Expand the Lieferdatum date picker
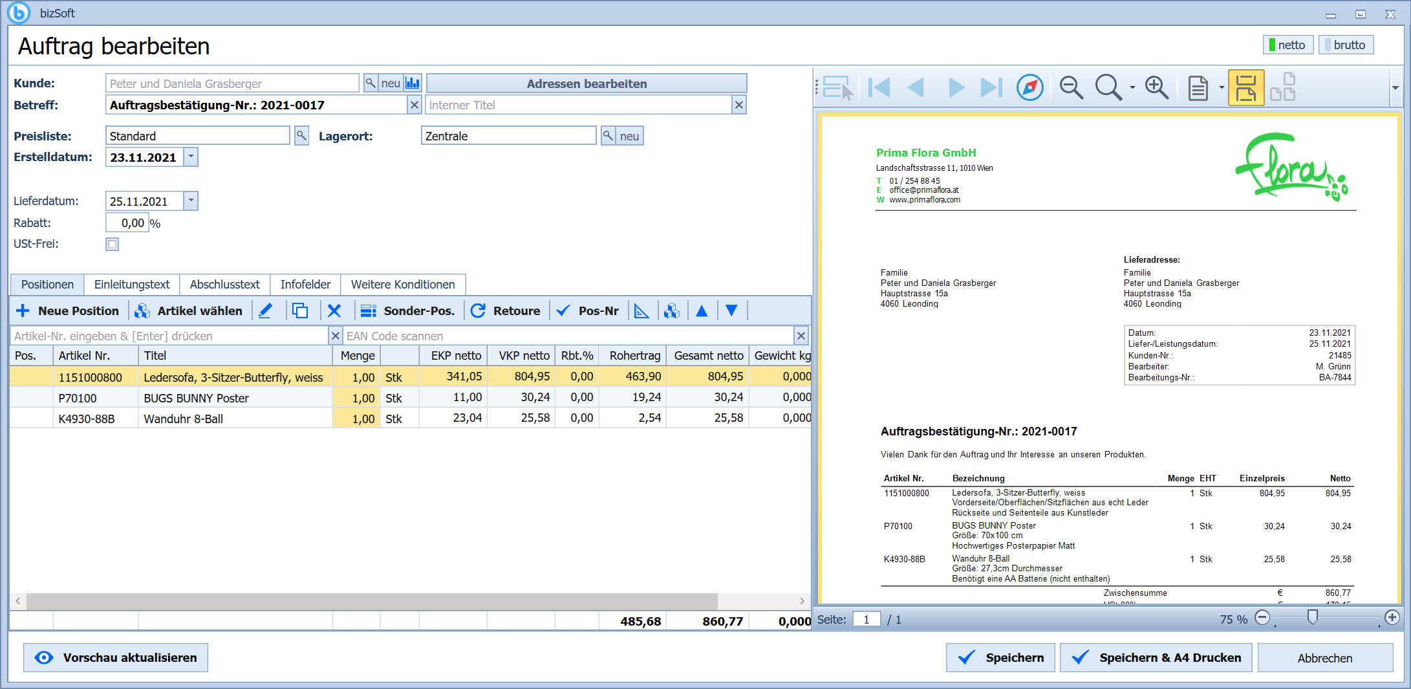 [x=191, y=201]
